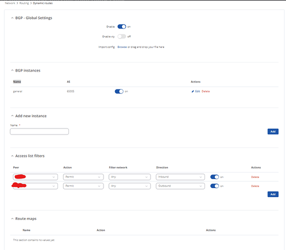Focus the new instance Name input field
The width and height of the screenshot is (286, 250).
tap(39, 131)
